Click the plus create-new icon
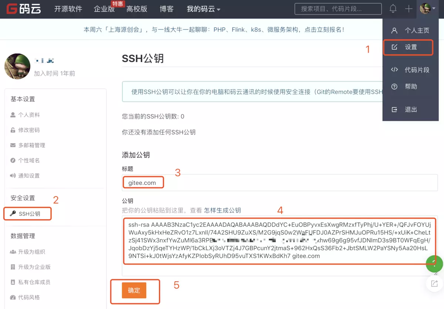The image size is (444, 309). coord(408,9)
